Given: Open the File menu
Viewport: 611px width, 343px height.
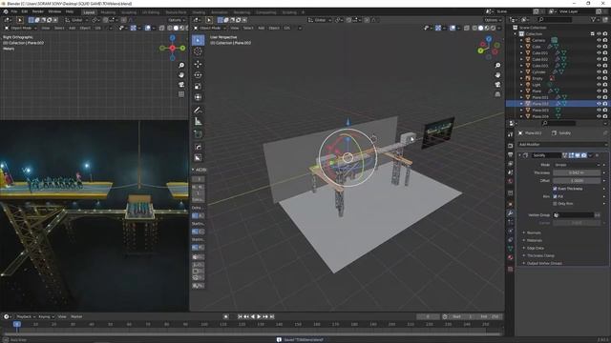Looking at the screenshot, I should [14, 11].
